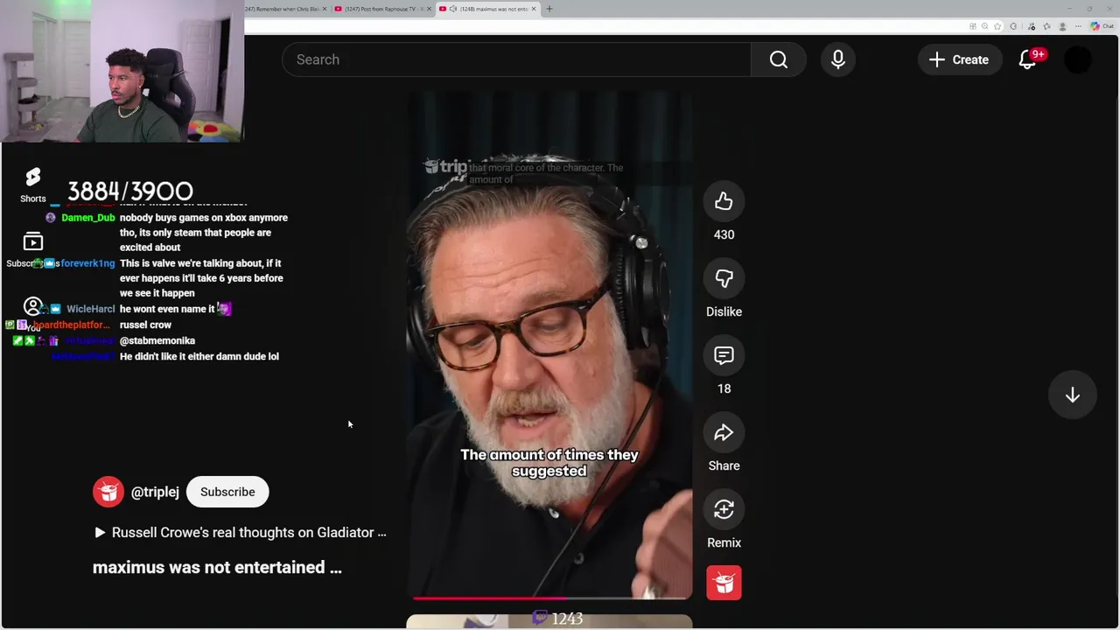Open browser profile icon
The width and height of the screenshot is (1120, 630).
(1062, 26)
